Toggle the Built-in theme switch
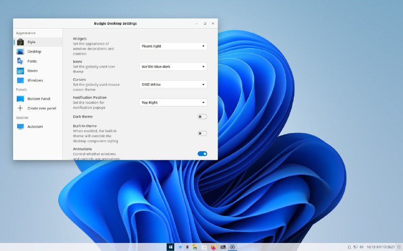This screenshot has width=403, height=251. [x=203, y=133]
